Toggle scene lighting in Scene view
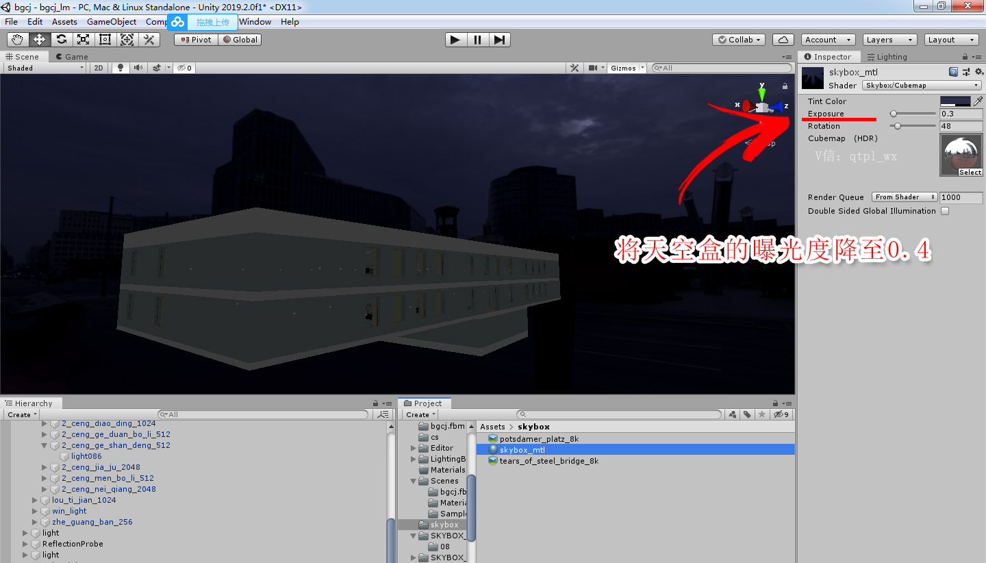Image resolution: width=986 pixels, height=563 pixels. (121, 68)
